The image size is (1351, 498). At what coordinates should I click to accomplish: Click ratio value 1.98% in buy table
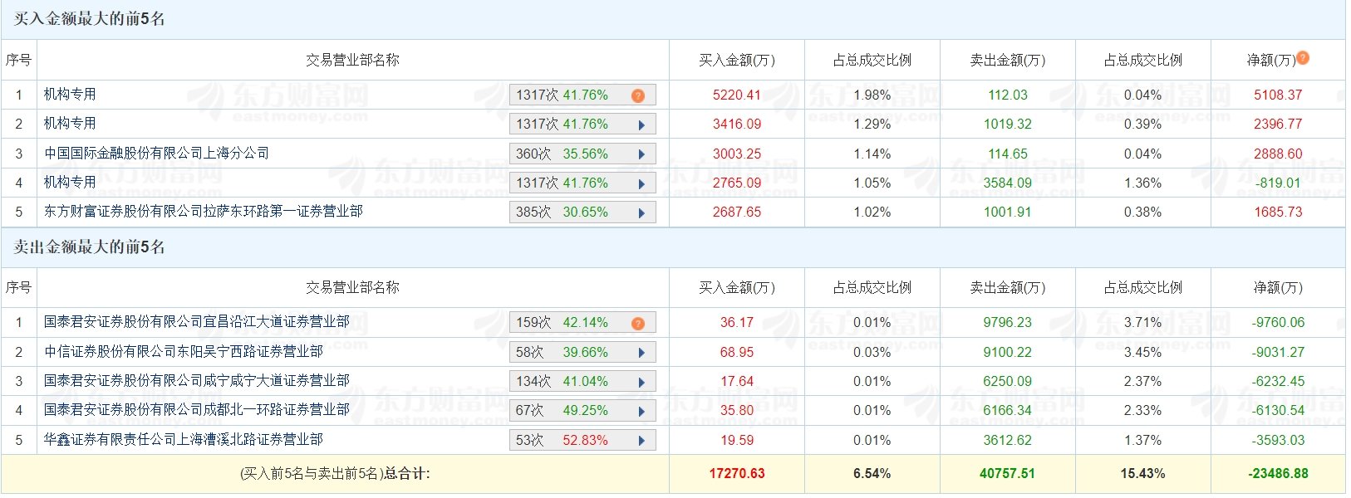872,95
